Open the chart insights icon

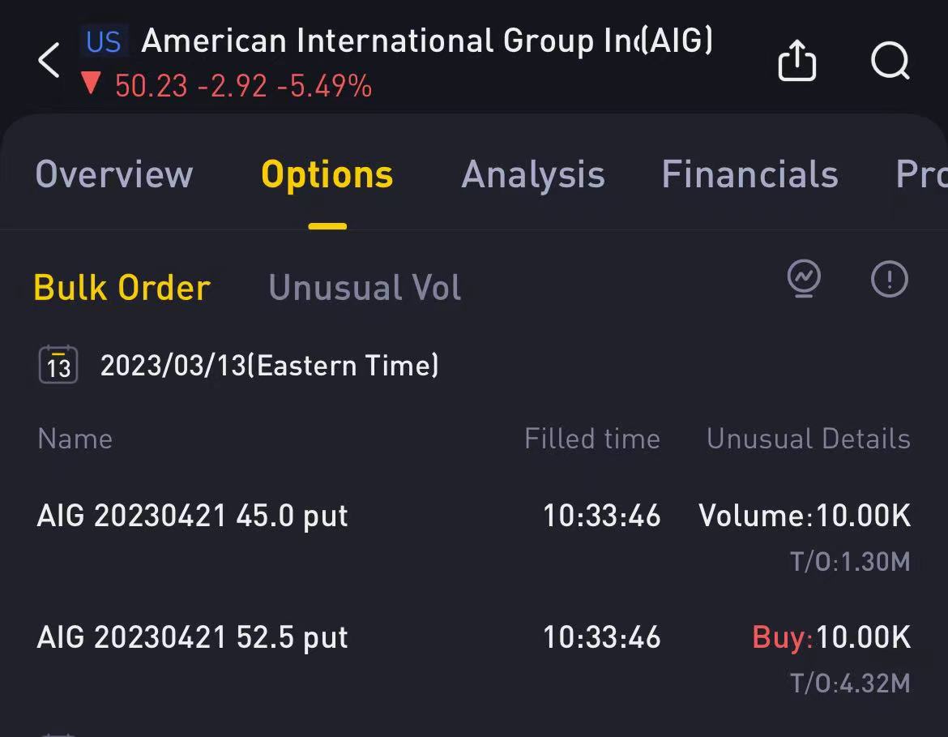(804, 279)
